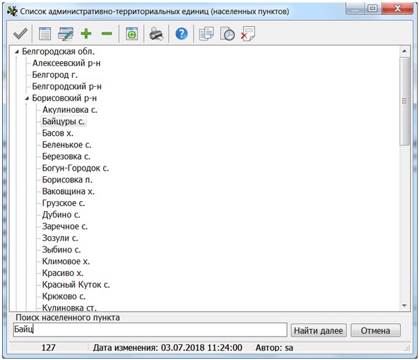
Task: Open help with blue question mark
Action: [182, 34]
